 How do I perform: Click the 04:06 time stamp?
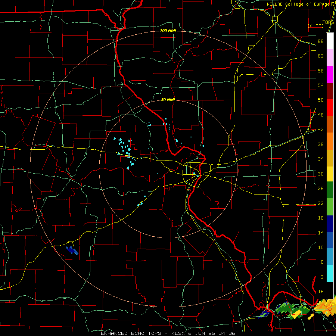227,333
